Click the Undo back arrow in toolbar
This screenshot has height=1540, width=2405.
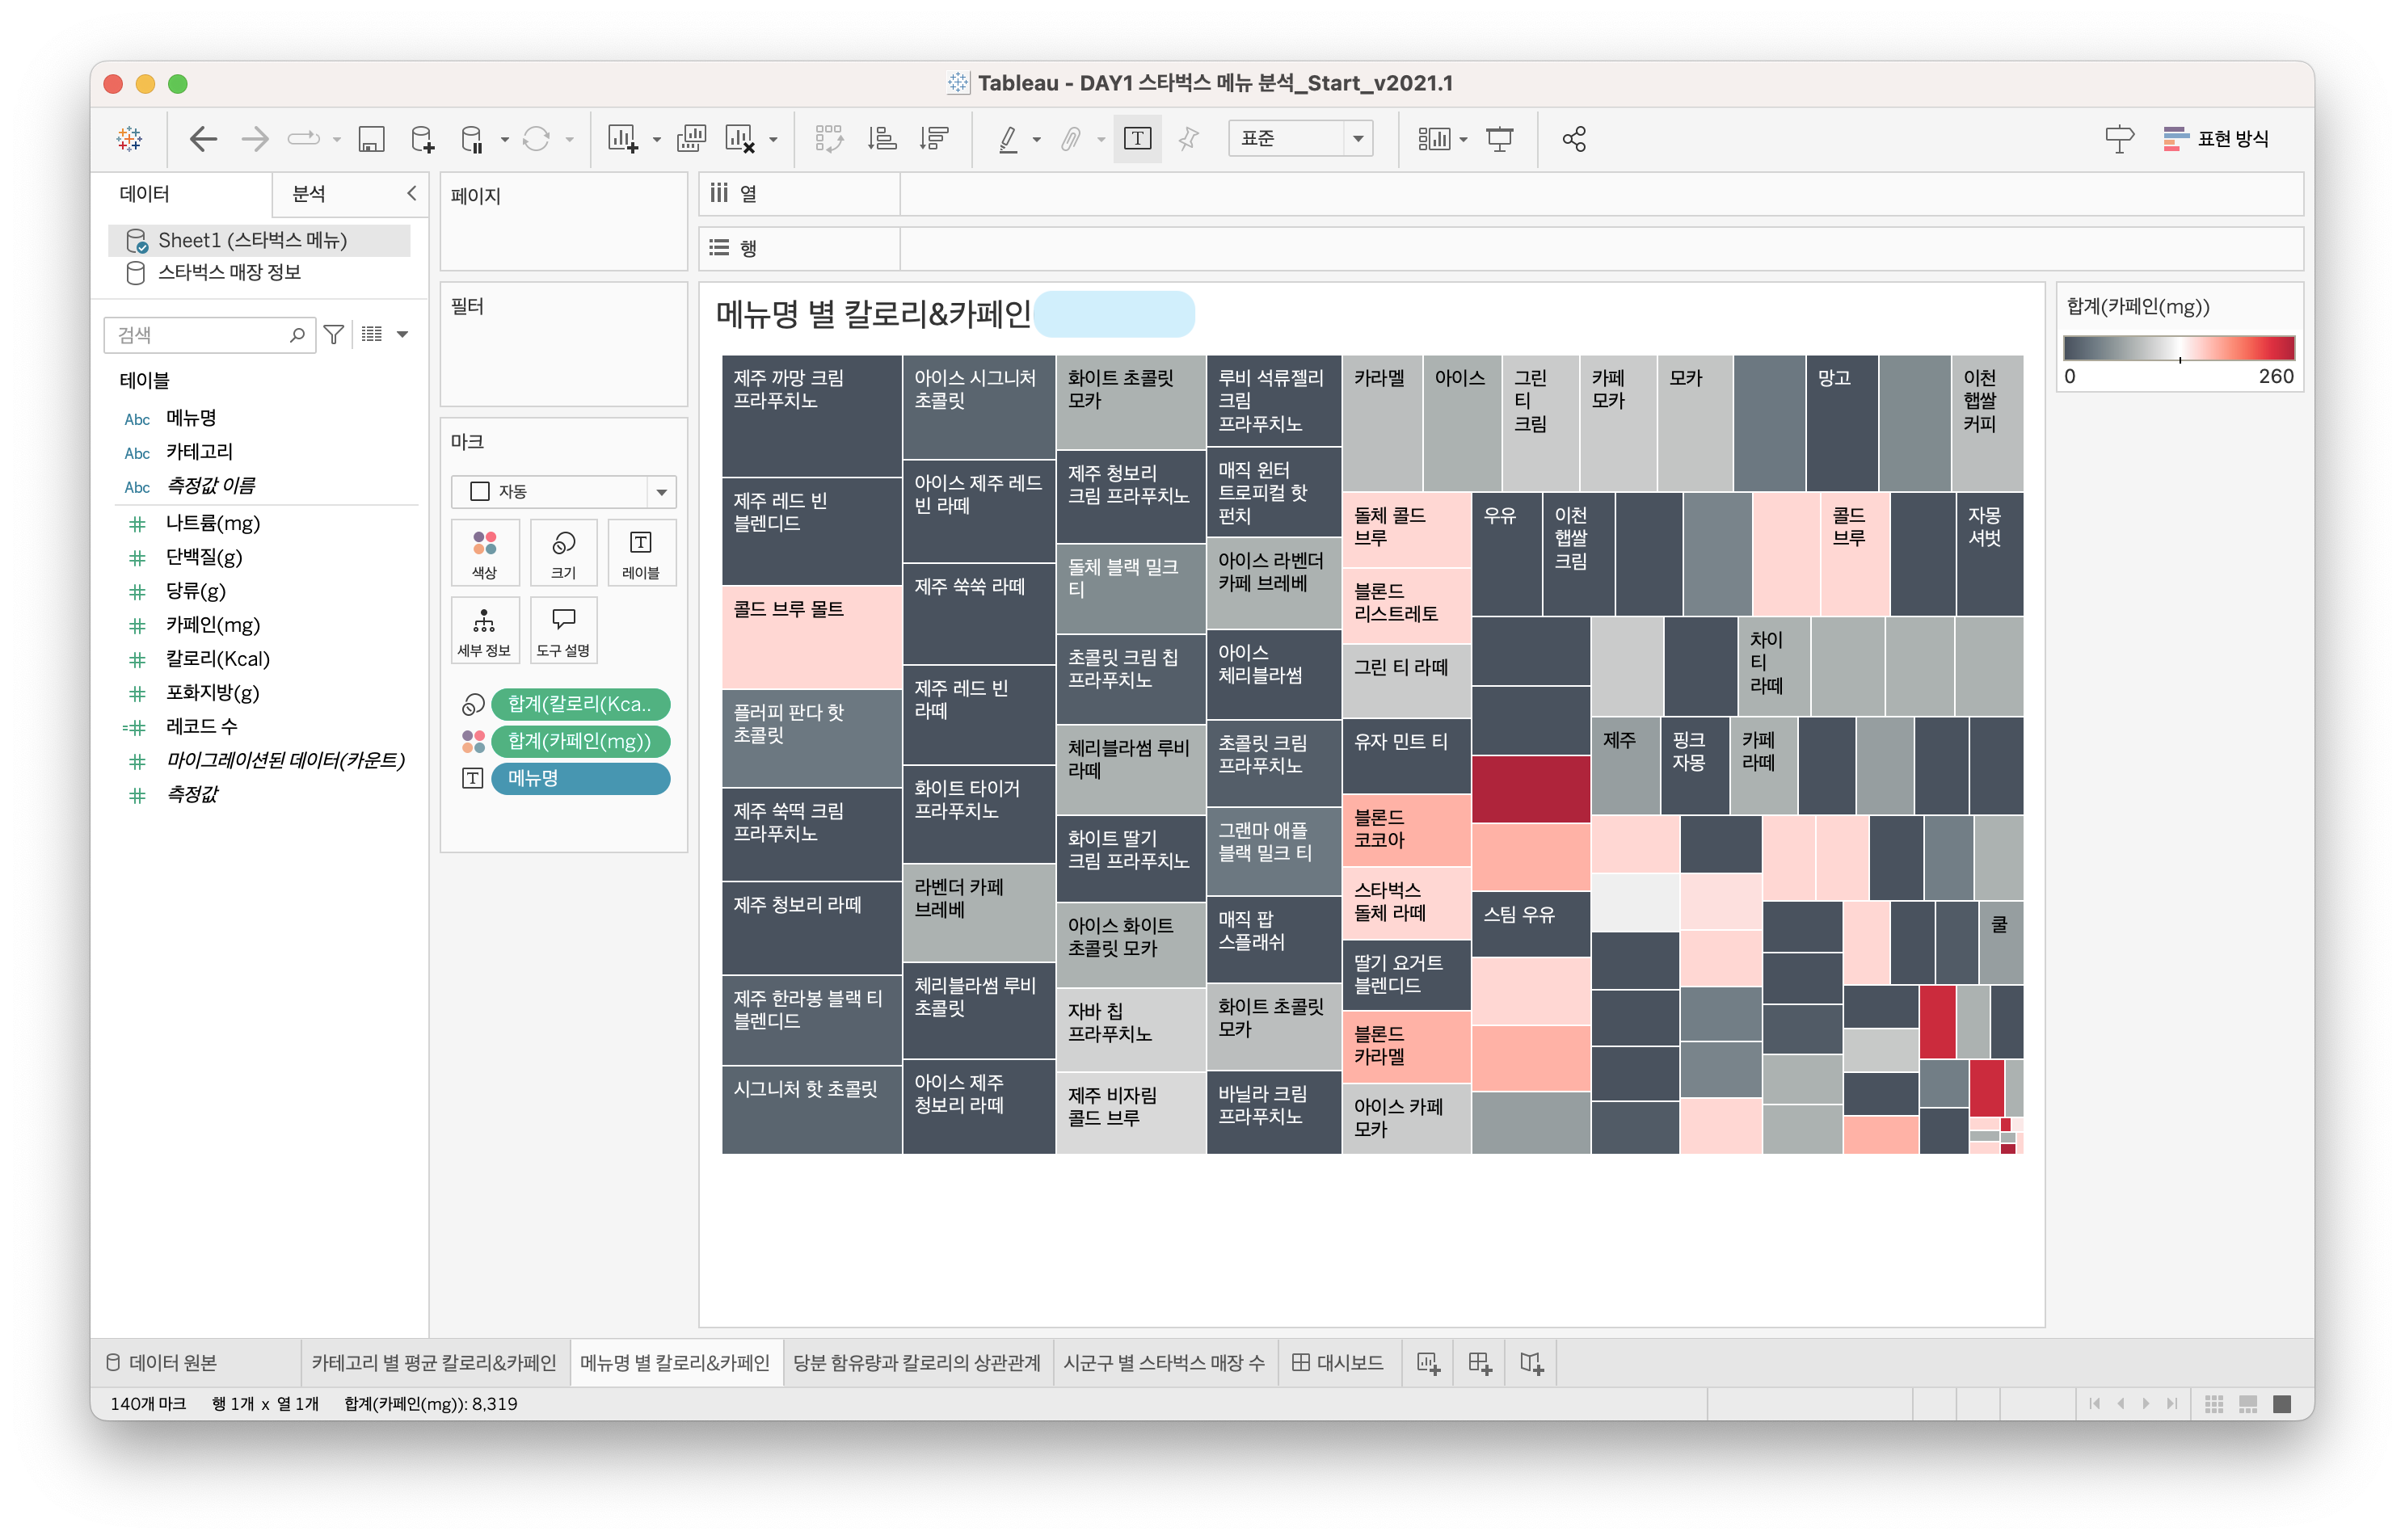(x=203, y=139)
